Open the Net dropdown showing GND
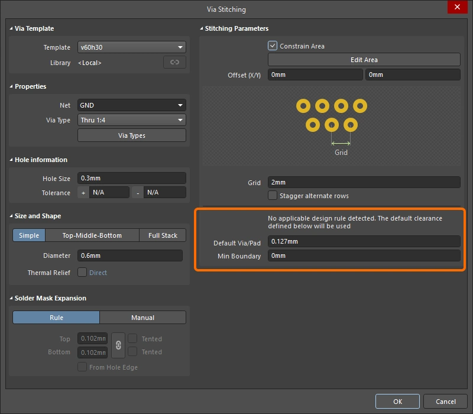473x414 pixels. click(131, 105)
